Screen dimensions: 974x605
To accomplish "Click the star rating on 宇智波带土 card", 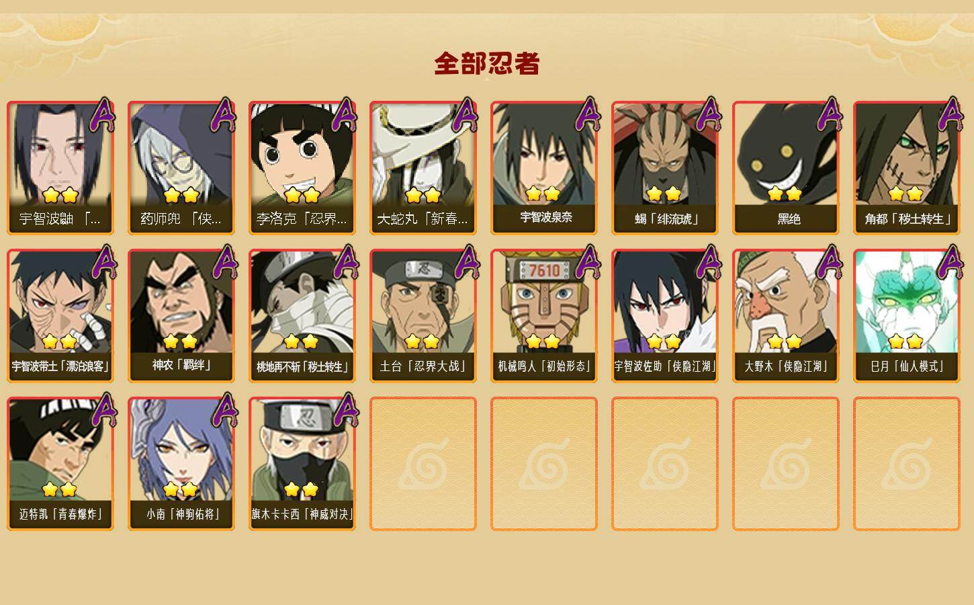I will tap(60, 342).
